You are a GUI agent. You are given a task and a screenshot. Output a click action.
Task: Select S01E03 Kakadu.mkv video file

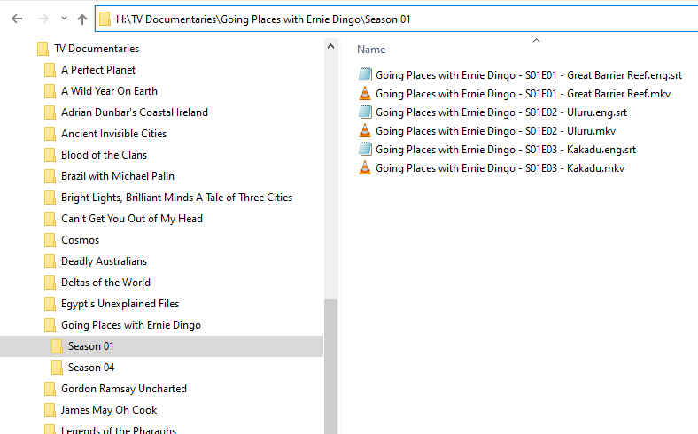(x=500, y=168)
